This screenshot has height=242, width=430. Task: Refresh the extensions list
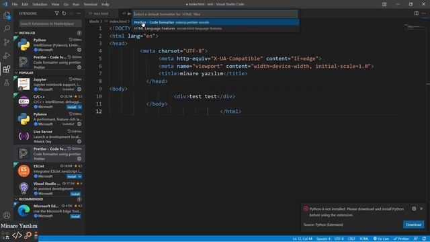pos(64,13)
